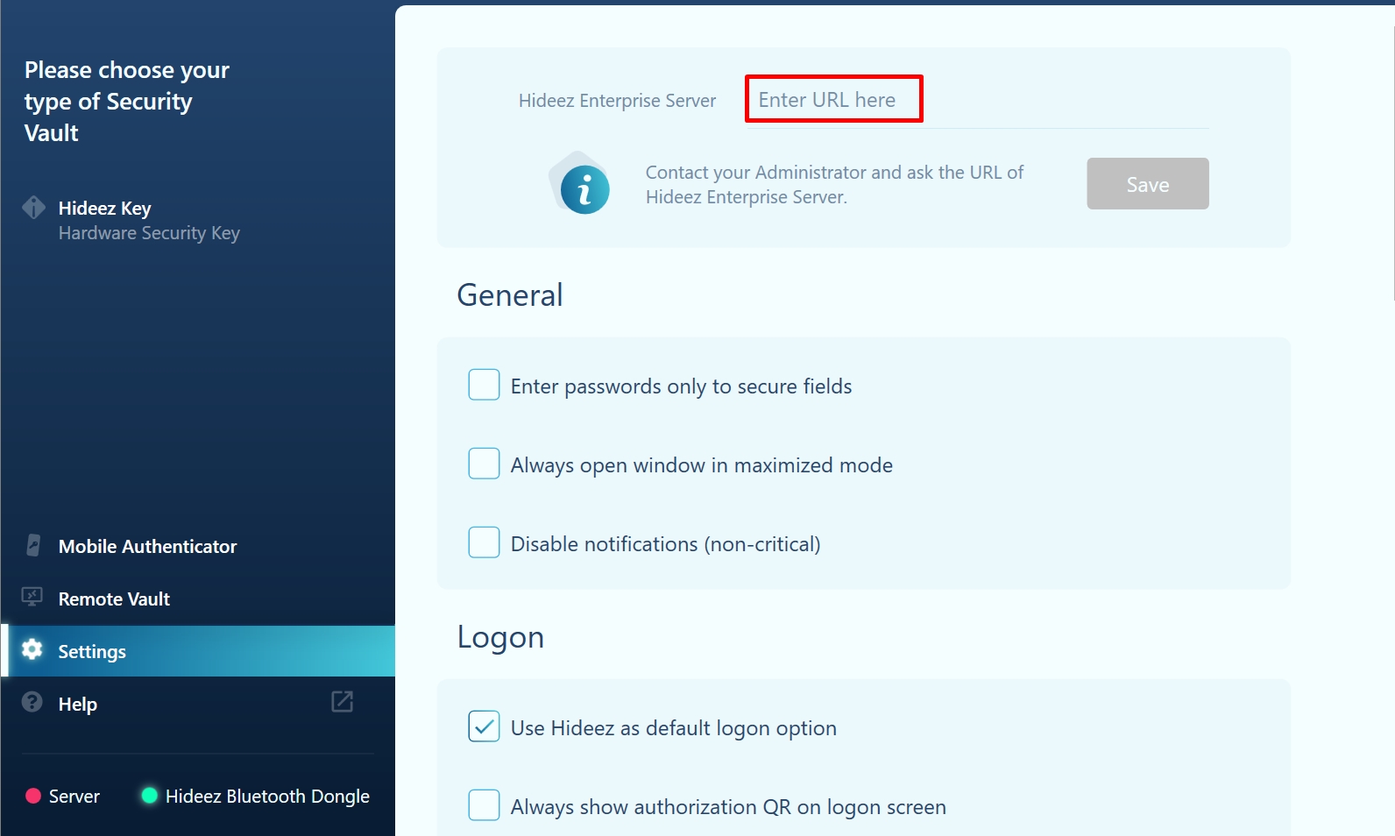The width and height of the screenshot is (1395, 836).
Task: Click the Server status text
Action: click(74, 797)
